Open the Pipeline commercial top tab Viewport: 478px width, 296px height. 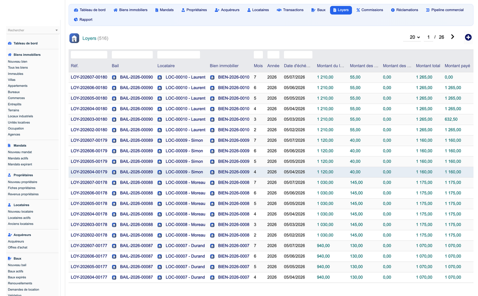(x=445, y=10)
